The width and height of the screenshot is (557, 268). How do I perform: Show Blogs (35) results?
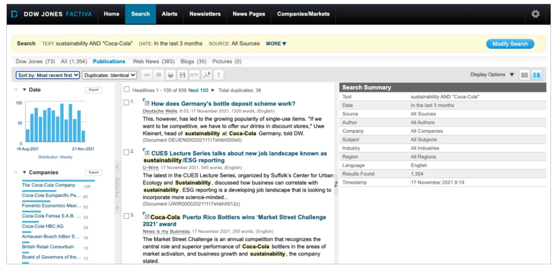(194, 61)
